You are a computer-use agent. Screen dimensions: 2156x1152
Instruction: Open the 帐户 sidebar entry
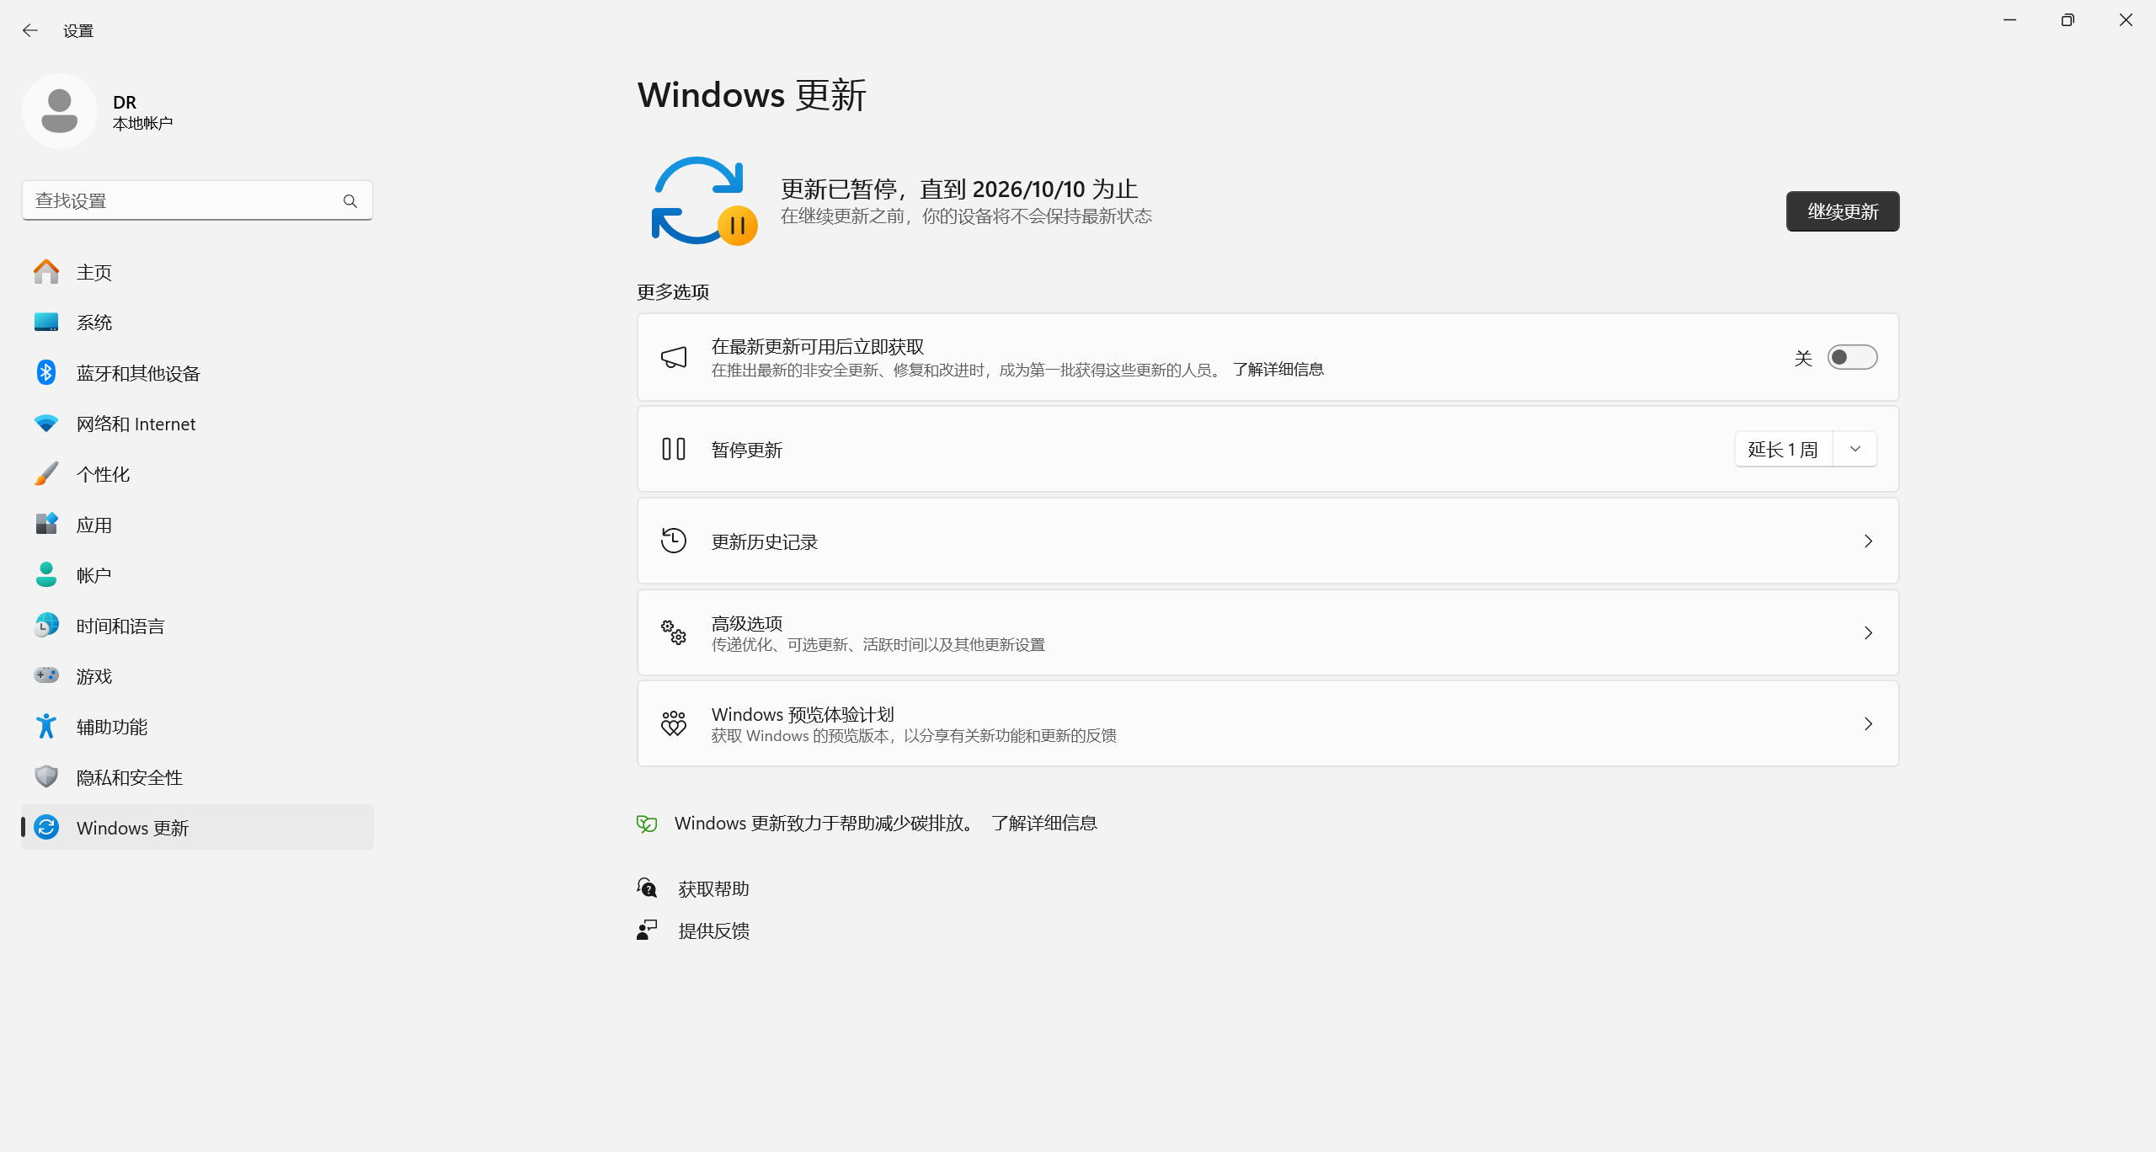coord(197,575)
